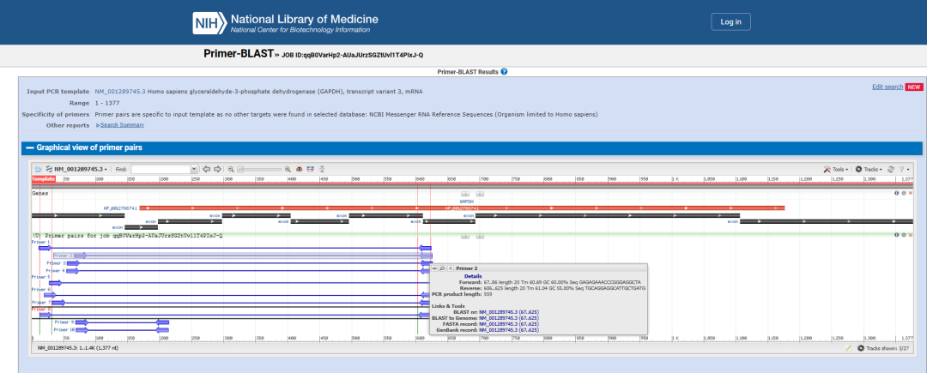The width and height of the screenshot is (927, 373).
Task: Open the Genes track settings gear
Action: (x=903, y=193)
